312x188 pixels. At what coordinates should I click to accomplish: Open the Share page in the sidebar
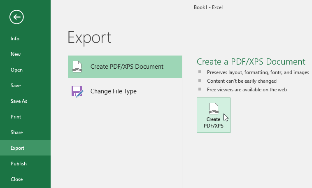coord(16,132)
